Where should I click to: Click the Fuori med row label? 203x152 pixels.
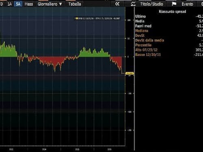143,26
